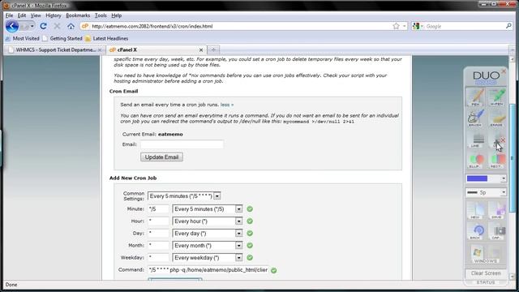Click into the Minute text field
Viewport: 519px width, 292px height.
pos(158,209)
